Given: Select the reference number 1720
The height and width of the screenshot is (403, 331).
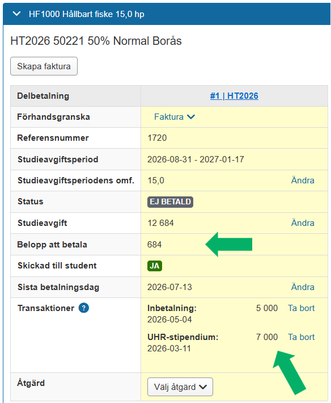Looking at the screenshot, I should [x=157, y=138].
